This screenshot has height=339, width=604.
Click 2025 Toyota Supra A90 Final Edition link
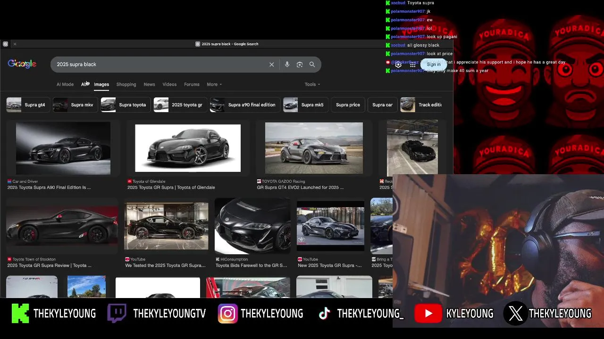click(49, 187)
